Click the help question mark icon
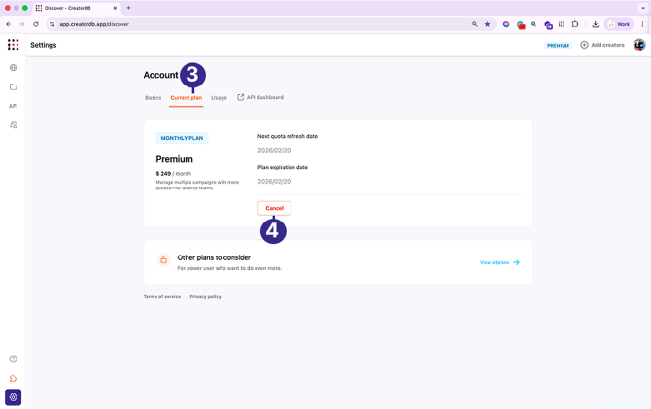The height and width of the screenshot is (409, 651). tap(14, 359)
